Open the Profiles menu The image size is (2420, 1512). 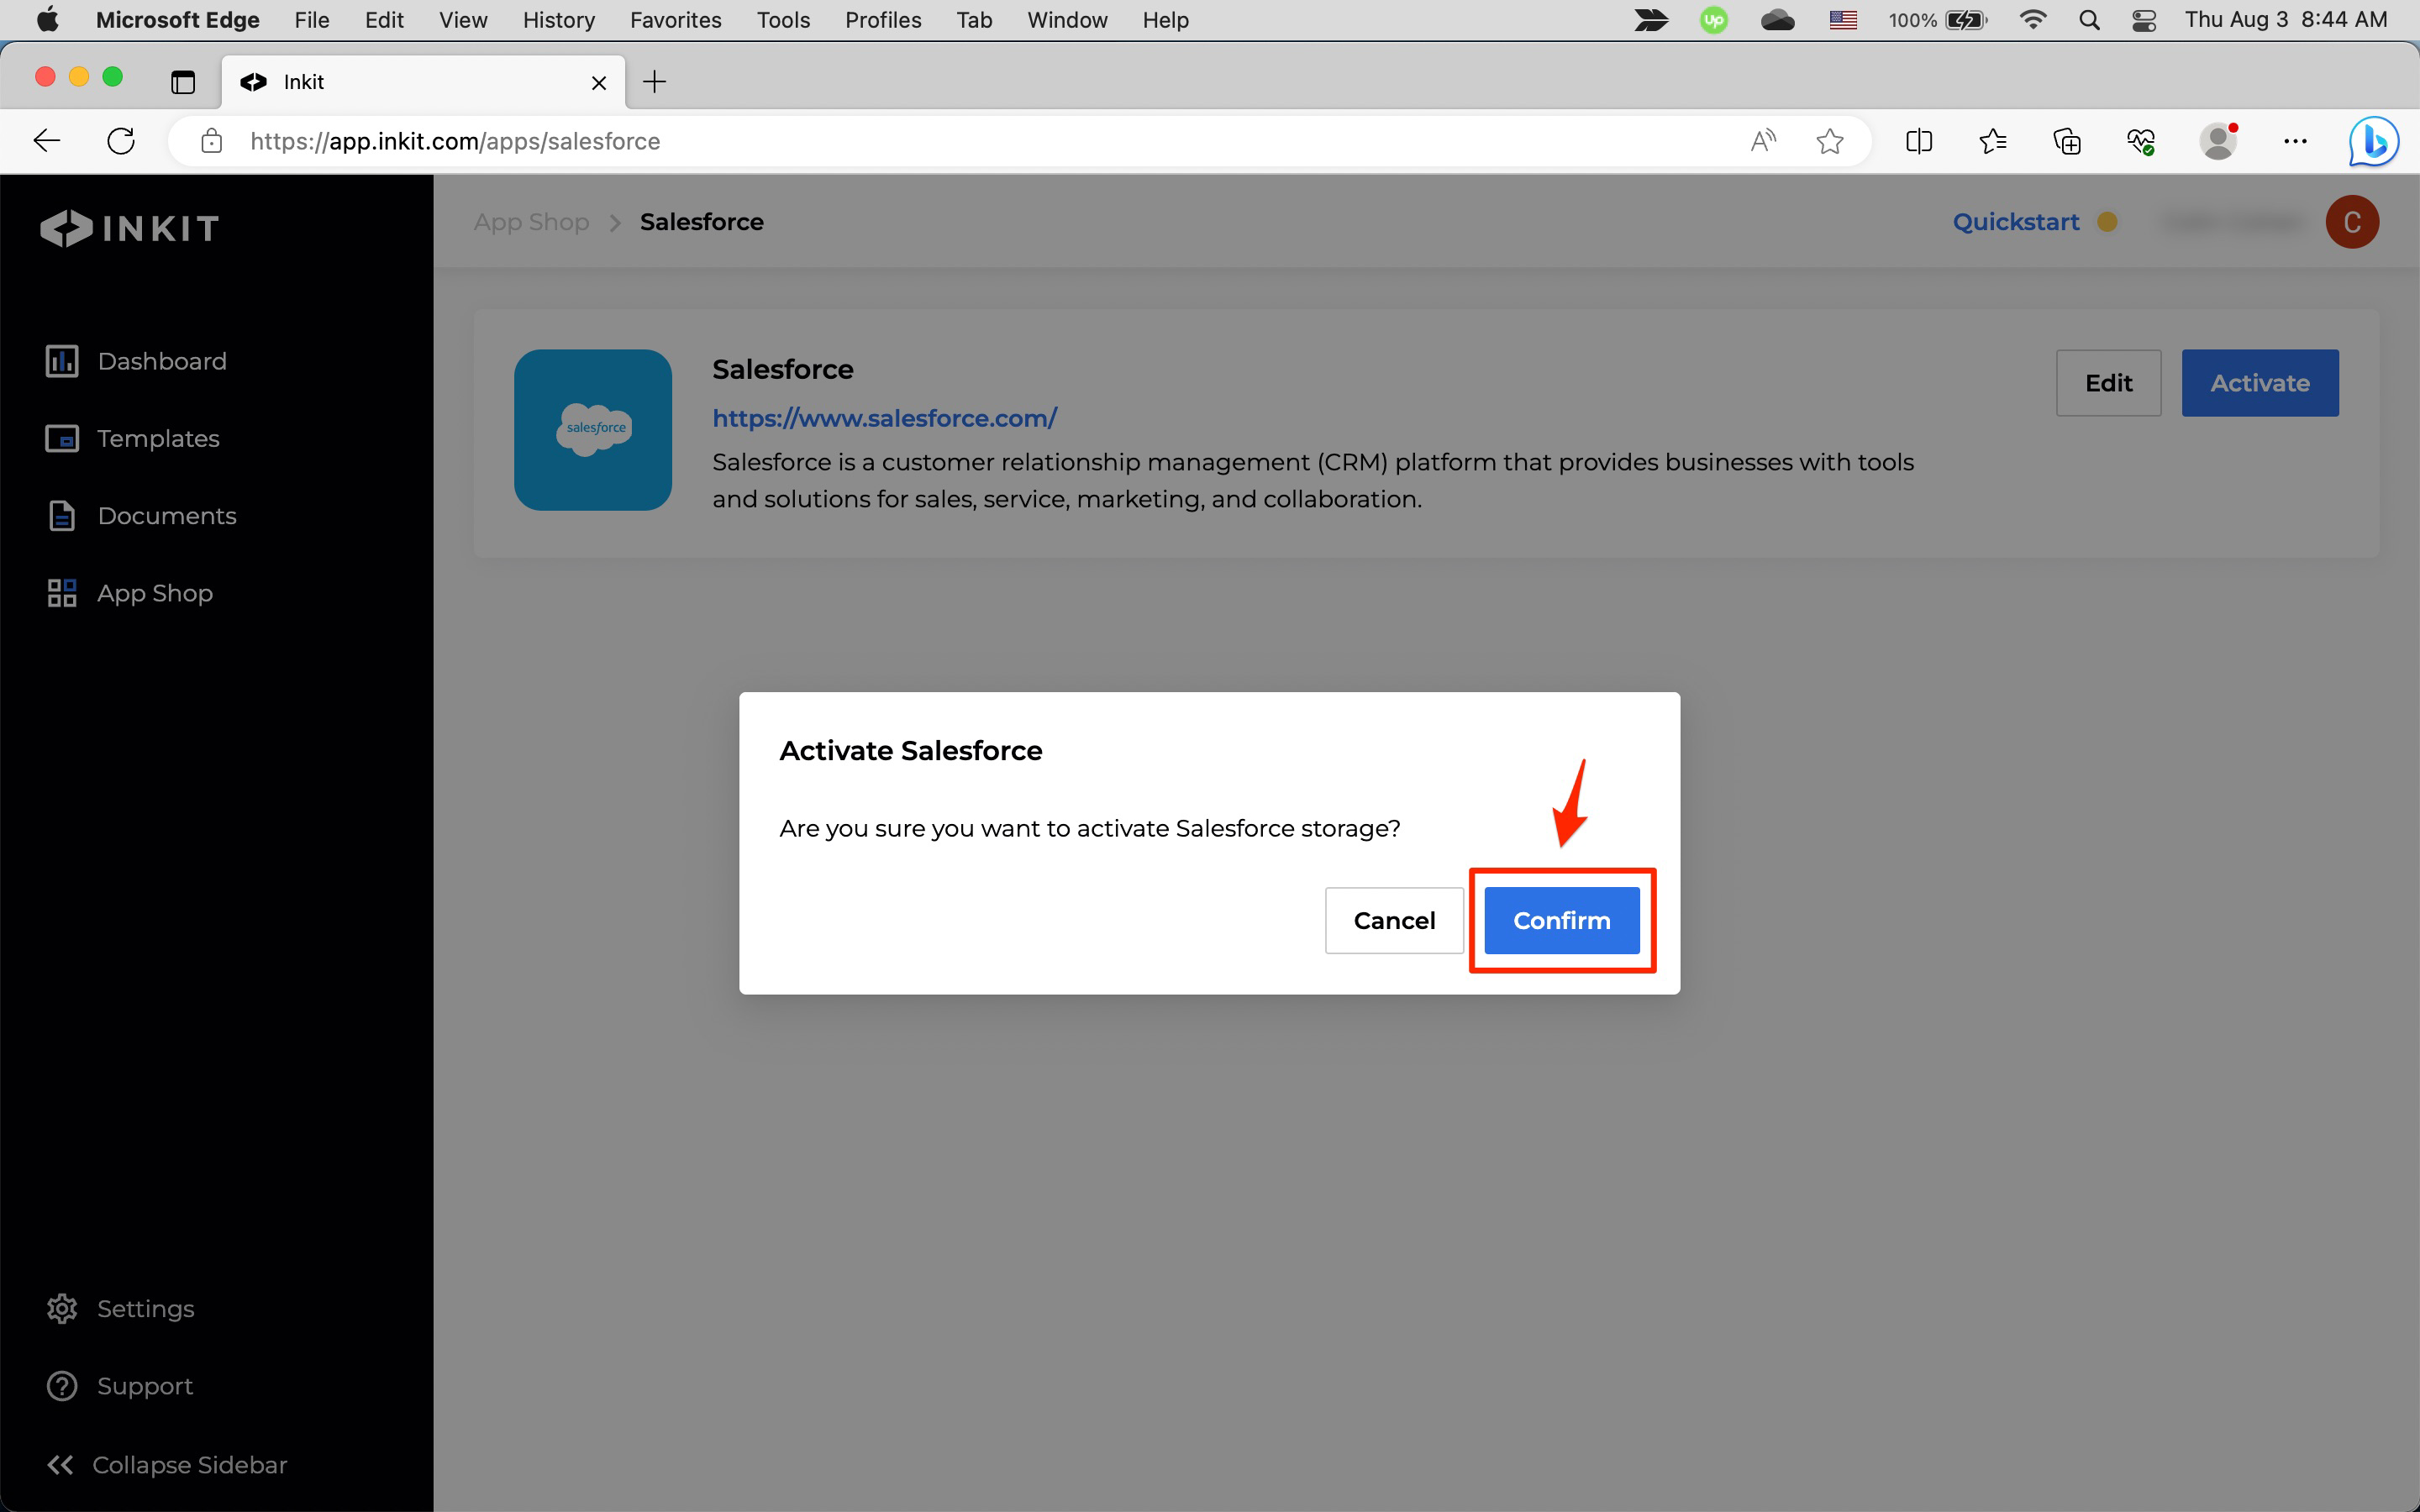(x=882, y=20)
